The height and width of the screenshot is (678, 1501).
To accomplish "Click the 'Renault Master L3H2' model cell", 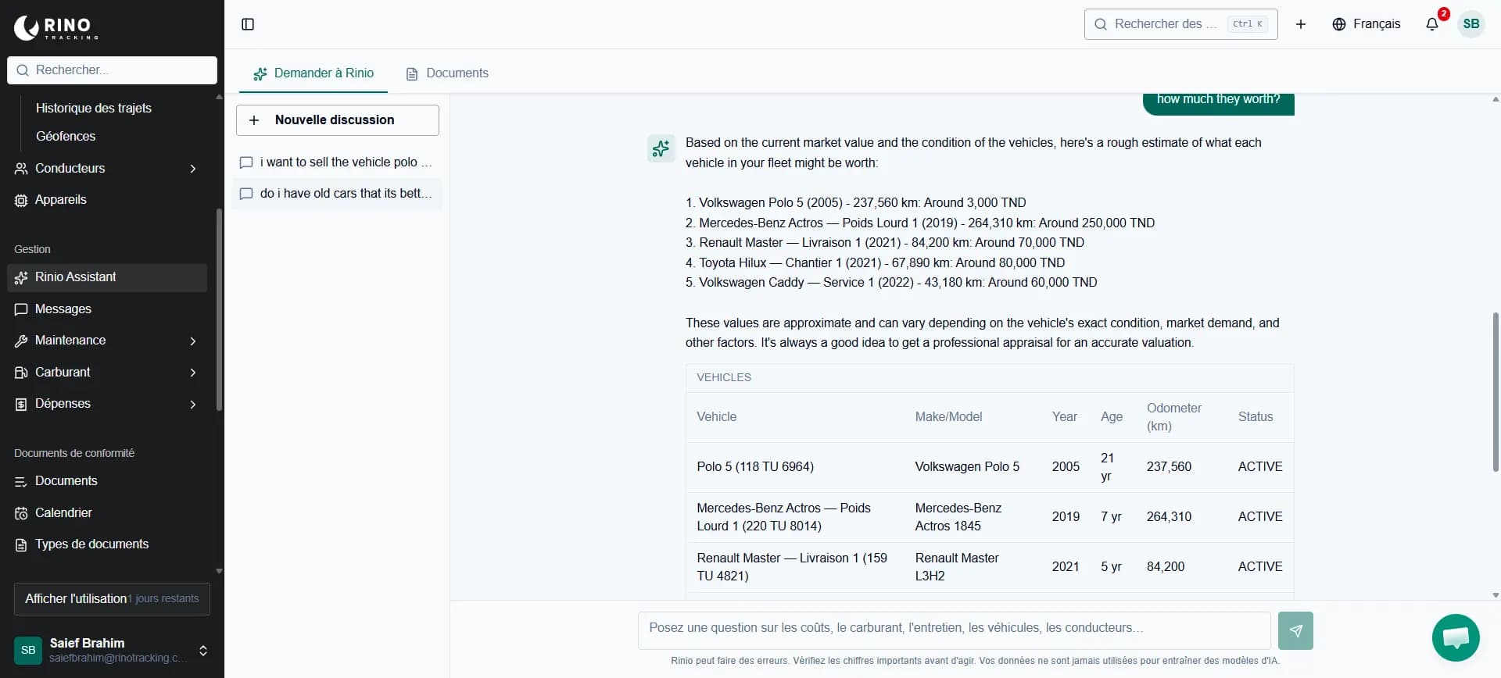I will click(x=957, y=567).
